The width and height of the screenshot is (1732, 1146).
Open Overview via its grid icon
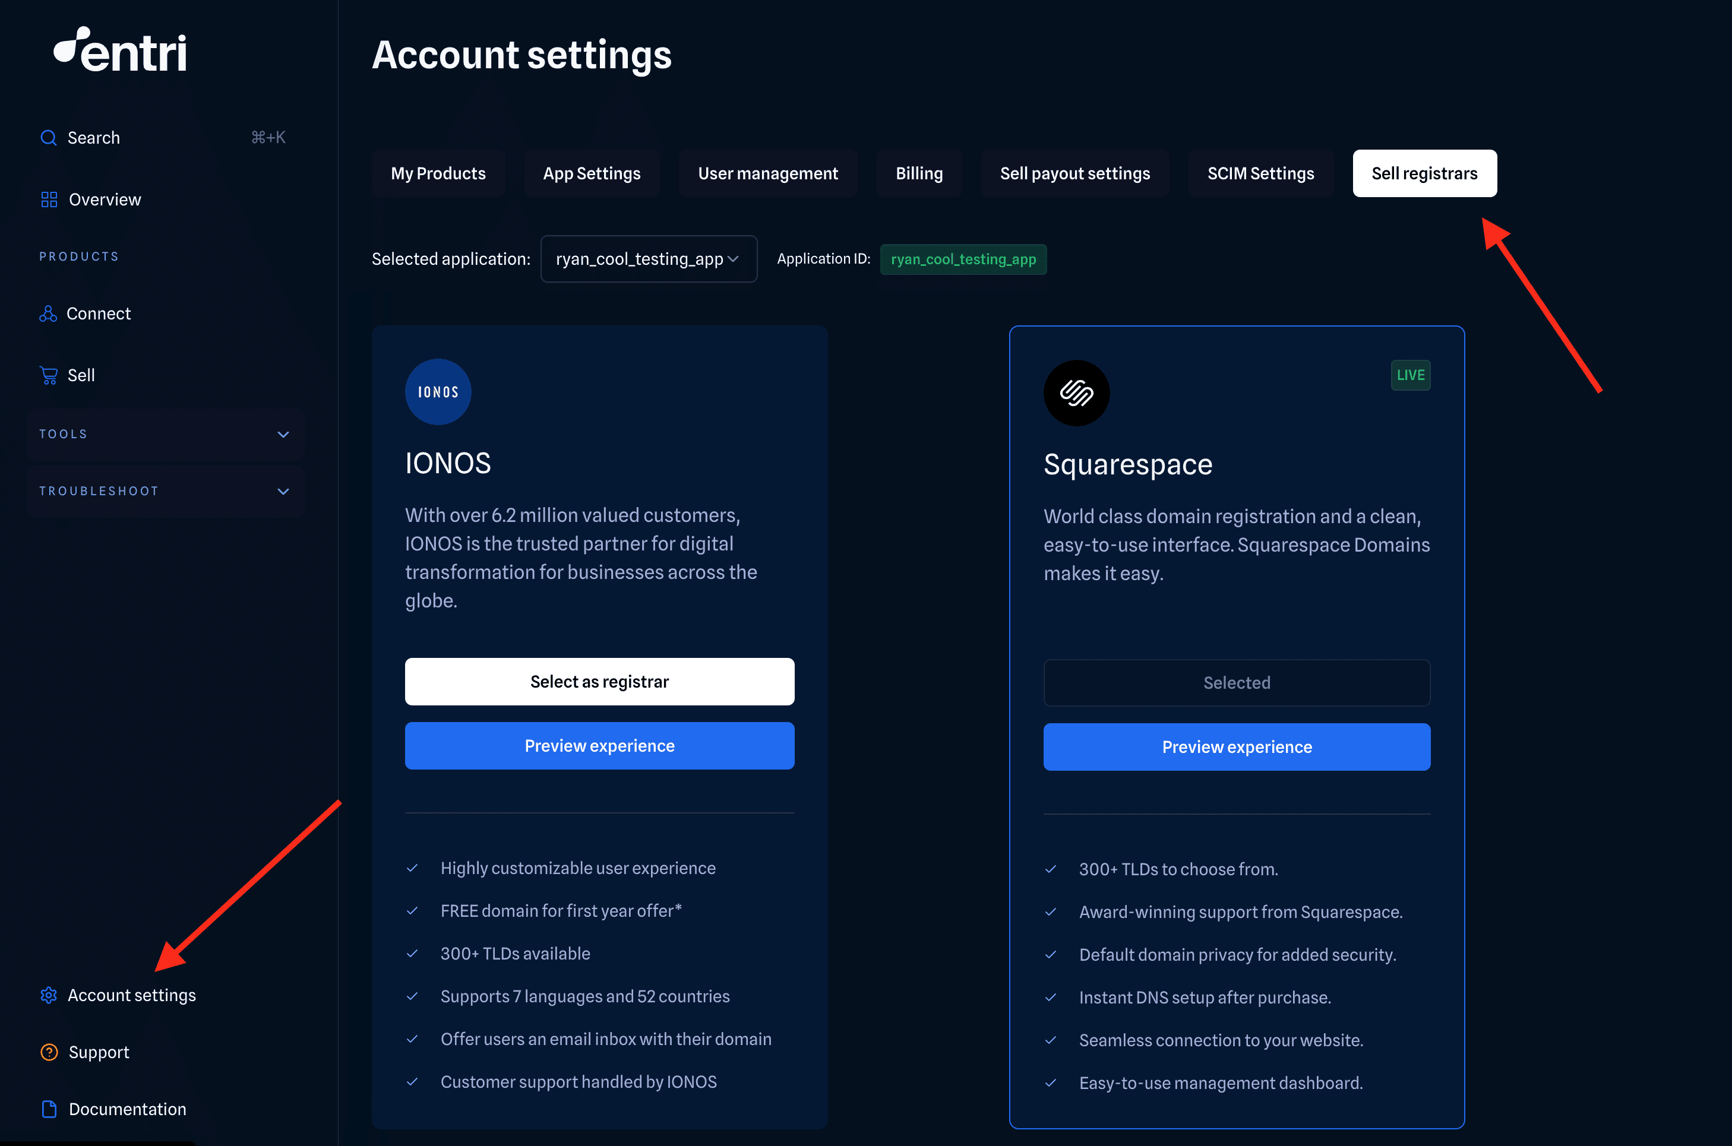[49, 200]
